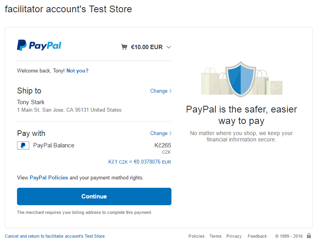Cancel and return to the Test Store
This screenshot has height=246, width=318.
[x=55, y=236]
